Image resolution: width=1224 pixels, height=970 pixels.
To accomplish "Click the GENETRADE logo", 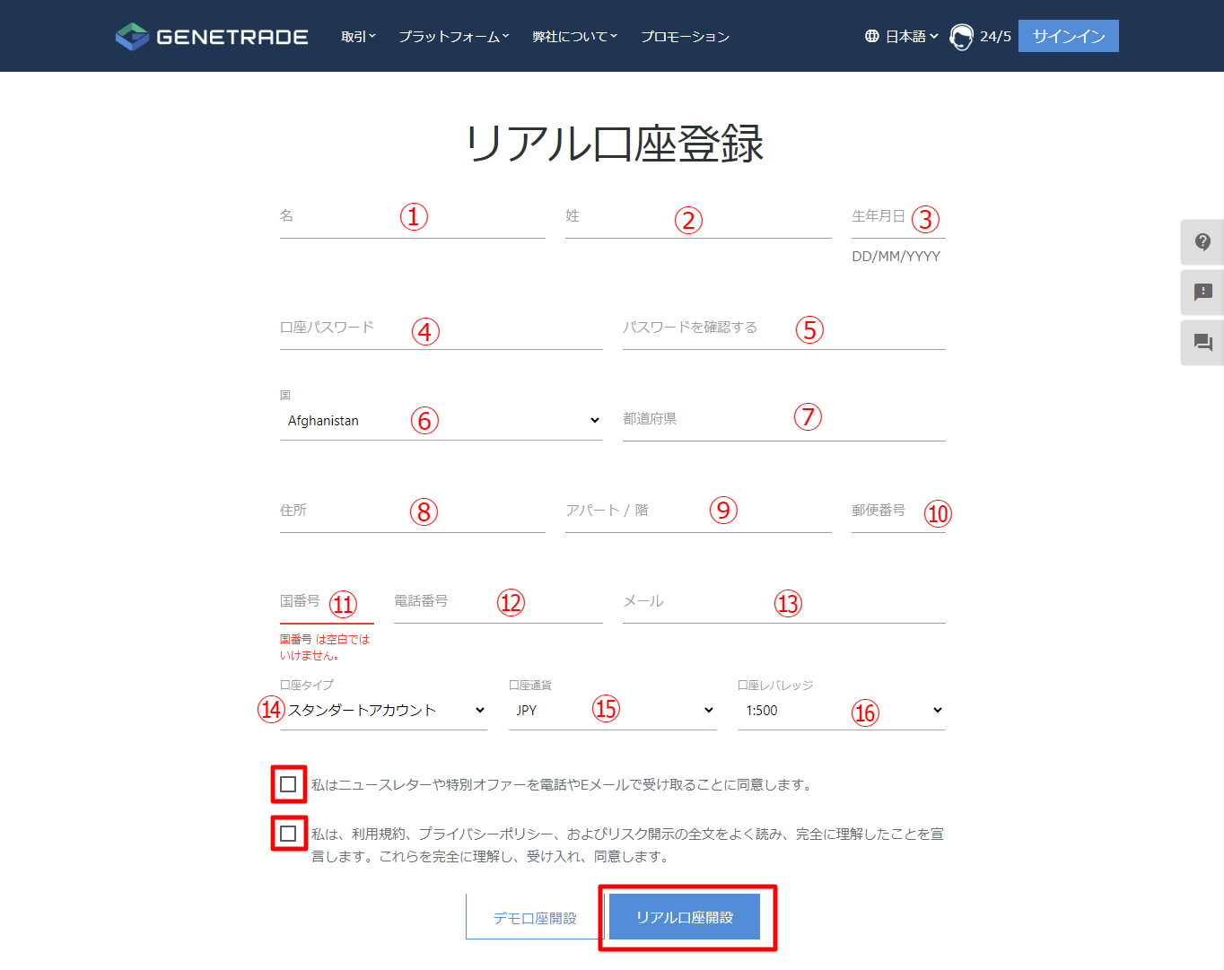I will (212, 37).
